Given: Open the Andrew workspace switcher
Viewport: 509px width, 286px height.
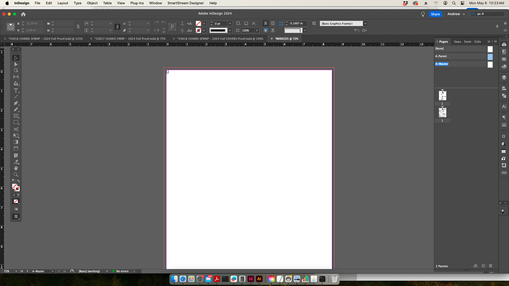Looking at the screenshot, I should click(x=456, y=14).
